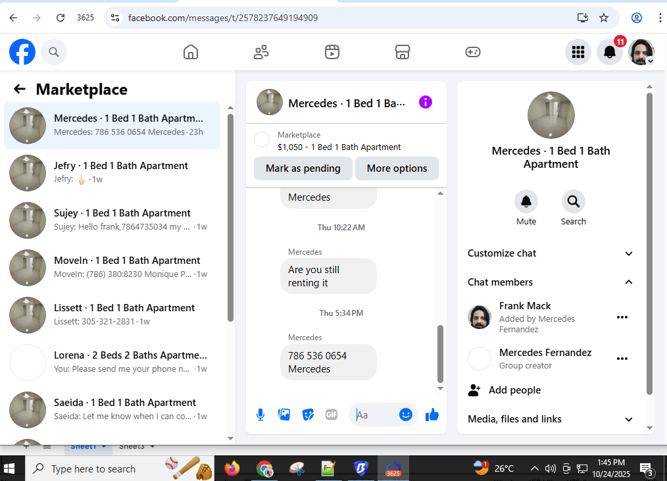Click the conversation list scrollbar

pyautogui.click(x=230, y=217)
